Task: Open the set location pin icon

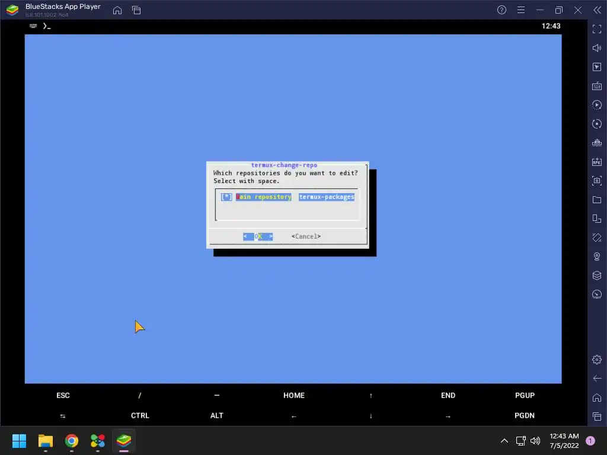Action: 597,257
